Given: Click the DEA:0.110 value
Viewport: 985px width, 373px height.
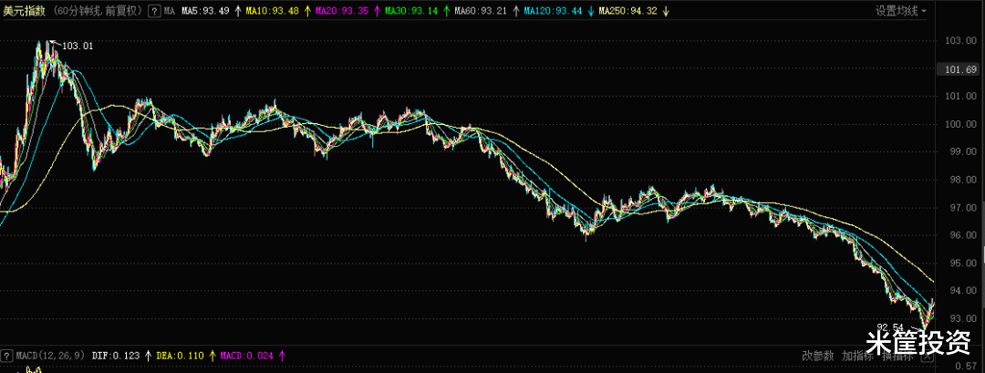Looking at the screenshot, I should (x=181, y=356).
